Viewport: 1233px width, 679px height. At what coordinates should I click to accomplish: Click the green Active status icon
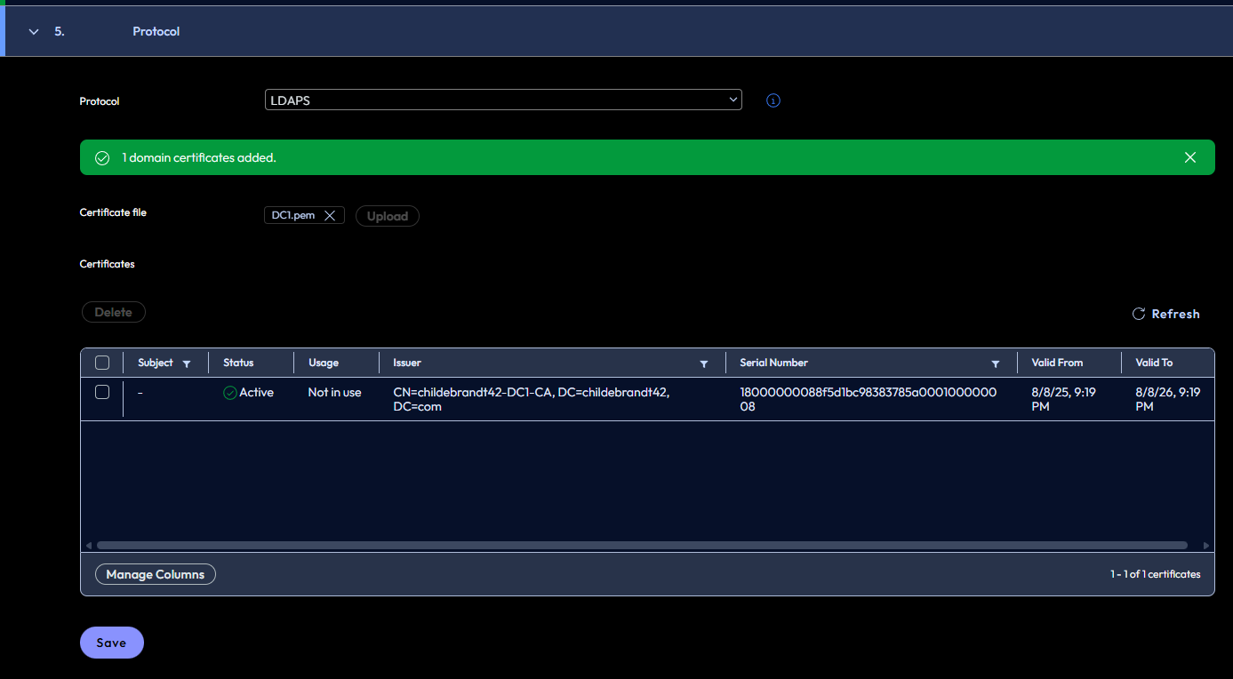click(x=230, y=393)
